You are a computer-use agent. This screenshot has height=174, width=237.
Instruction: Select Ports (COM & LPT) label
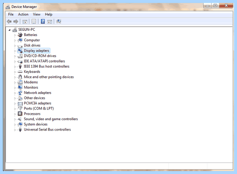point(39,108)
